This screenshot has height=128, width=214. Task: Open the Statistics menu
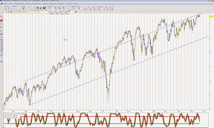[x=62, y=3]
